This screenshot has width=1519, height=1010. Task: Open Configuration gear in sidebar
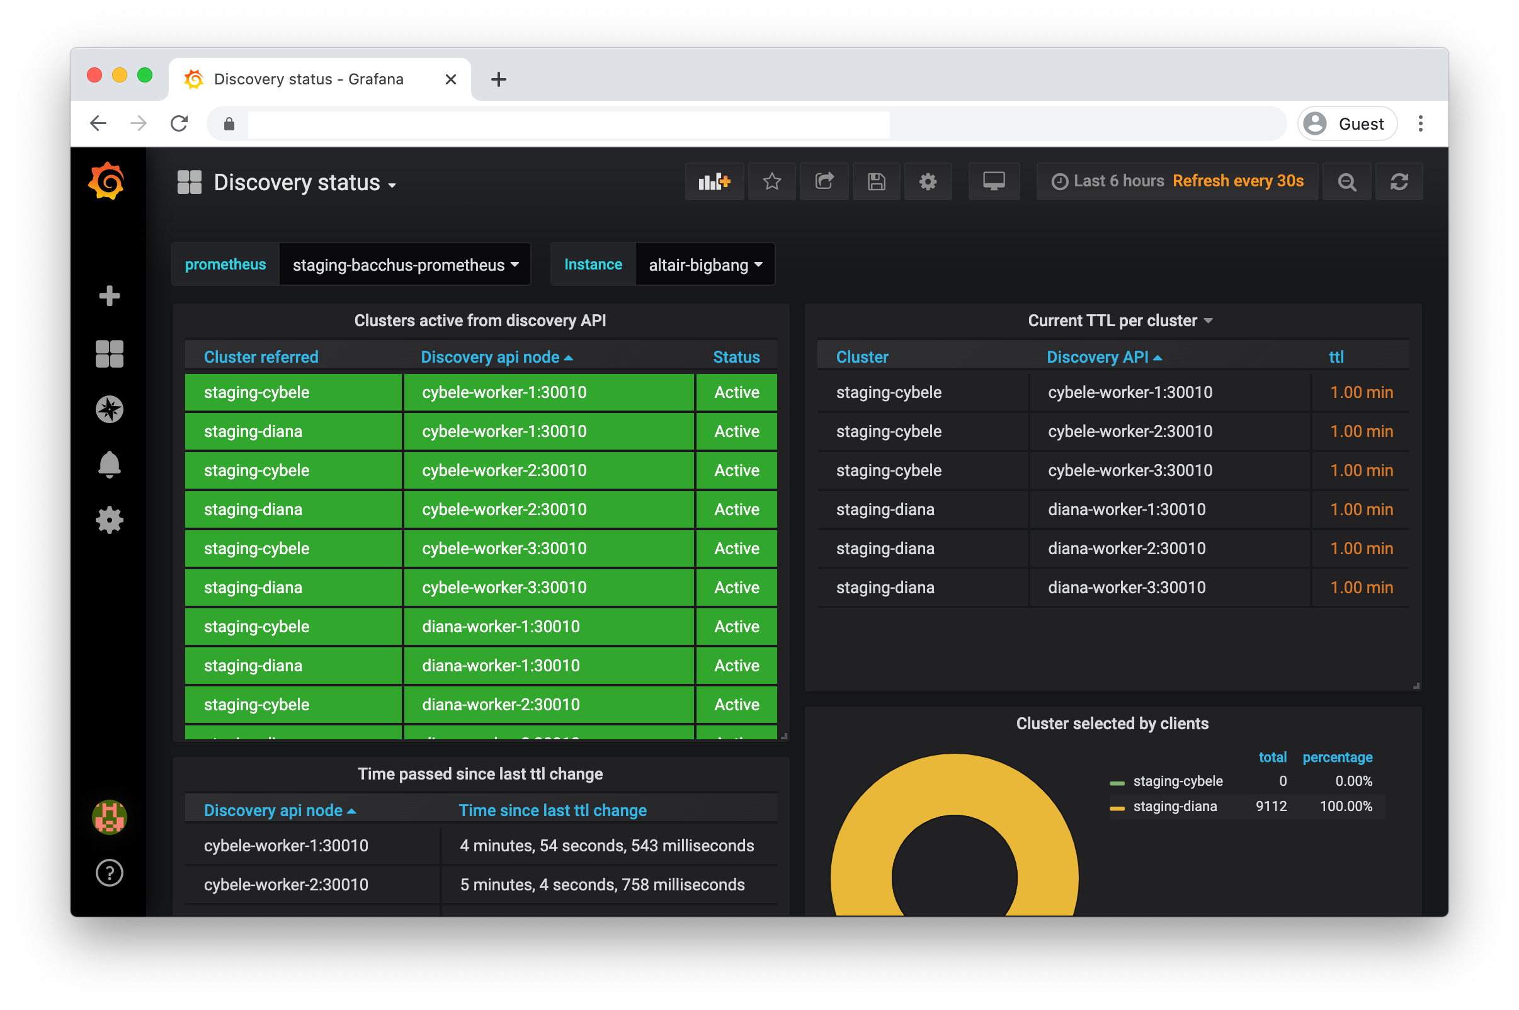pos(109,520)
